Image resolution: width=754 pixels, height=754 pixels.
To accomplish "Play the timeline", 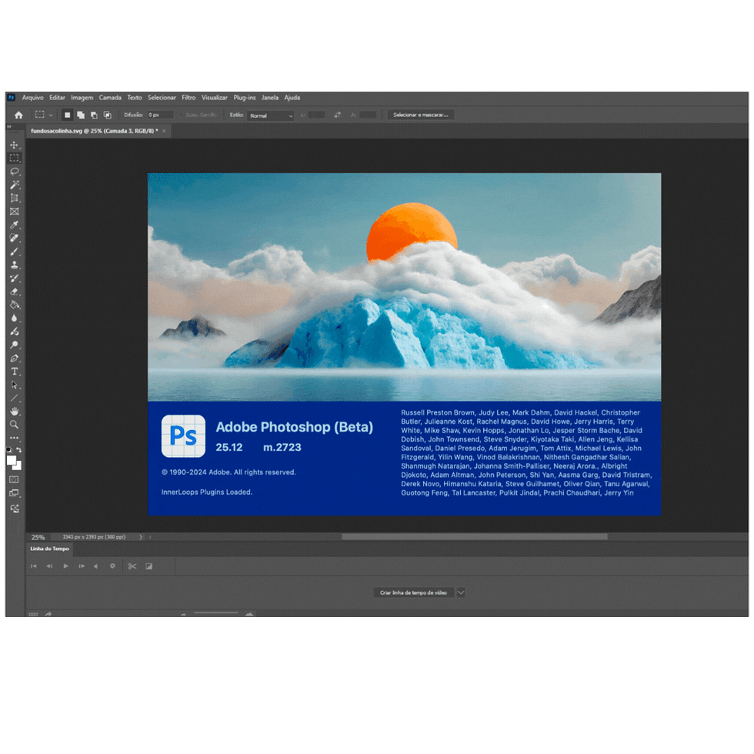I will 66,566.
